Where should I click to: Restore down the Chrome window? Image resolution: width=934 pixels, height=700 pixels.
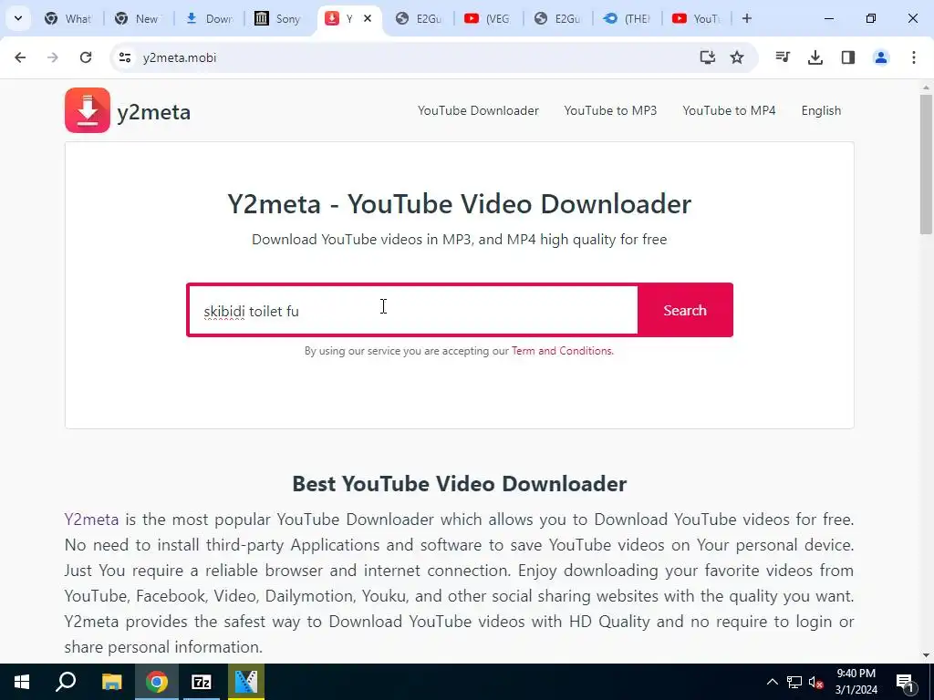[x=871, y=18]
